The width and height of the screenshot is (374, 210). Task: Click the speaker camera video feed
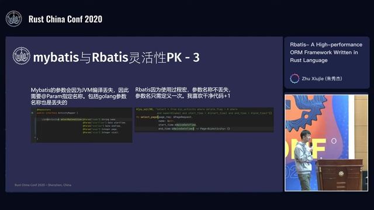coord(326,142)
